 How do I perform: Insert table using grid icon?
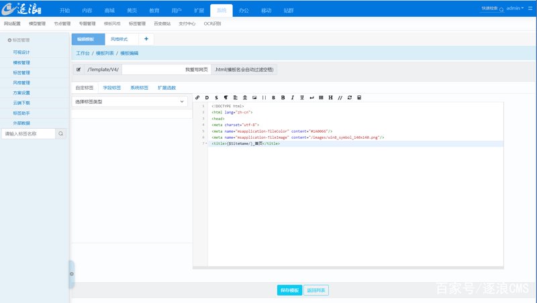point(321,97)
